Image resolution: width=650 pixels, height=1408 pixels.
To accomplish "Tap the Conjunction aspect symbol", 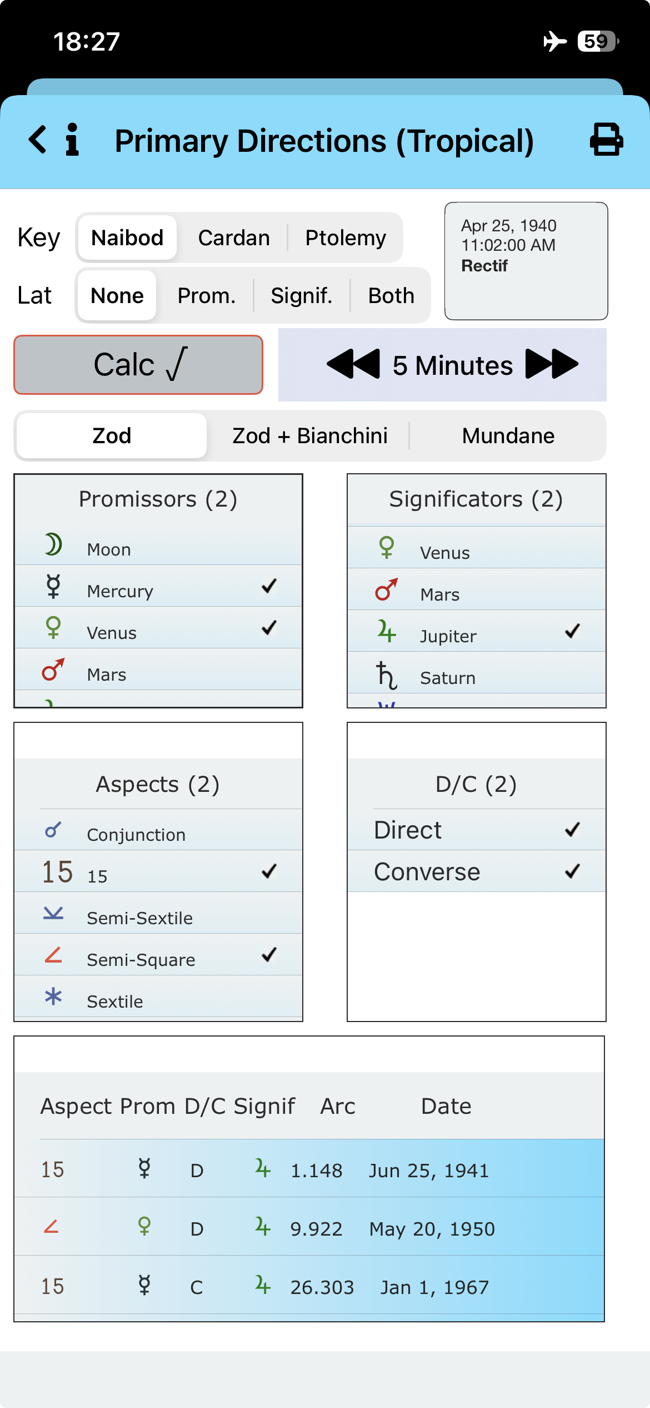I will [x=53, y=831].
